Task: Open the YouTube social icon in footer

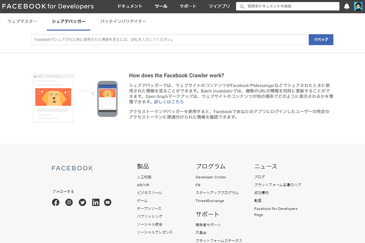Action: point(108,202)
